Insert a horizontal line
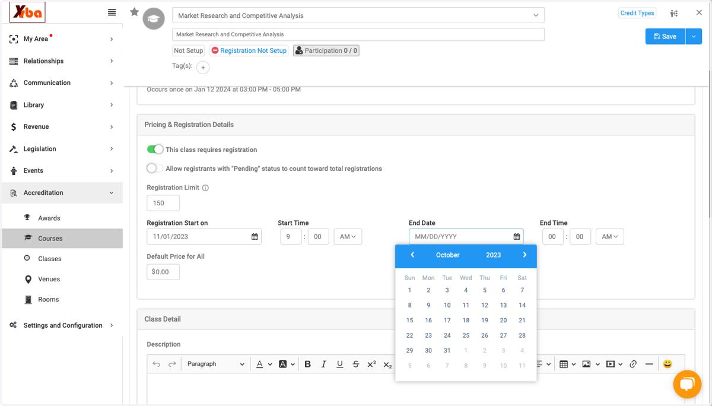This screenshot has height=406, width=712. pos(649,364)
